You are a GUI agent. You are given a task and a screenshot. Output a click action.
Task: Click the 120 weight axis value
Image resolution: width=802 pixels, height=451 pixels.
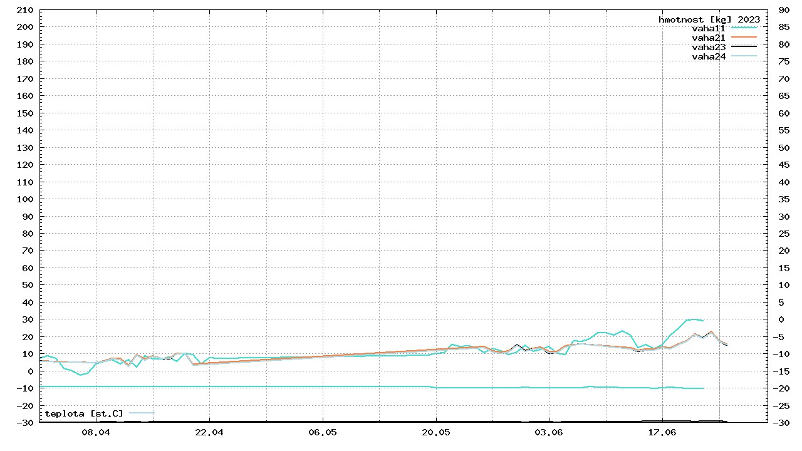point(26,165)
